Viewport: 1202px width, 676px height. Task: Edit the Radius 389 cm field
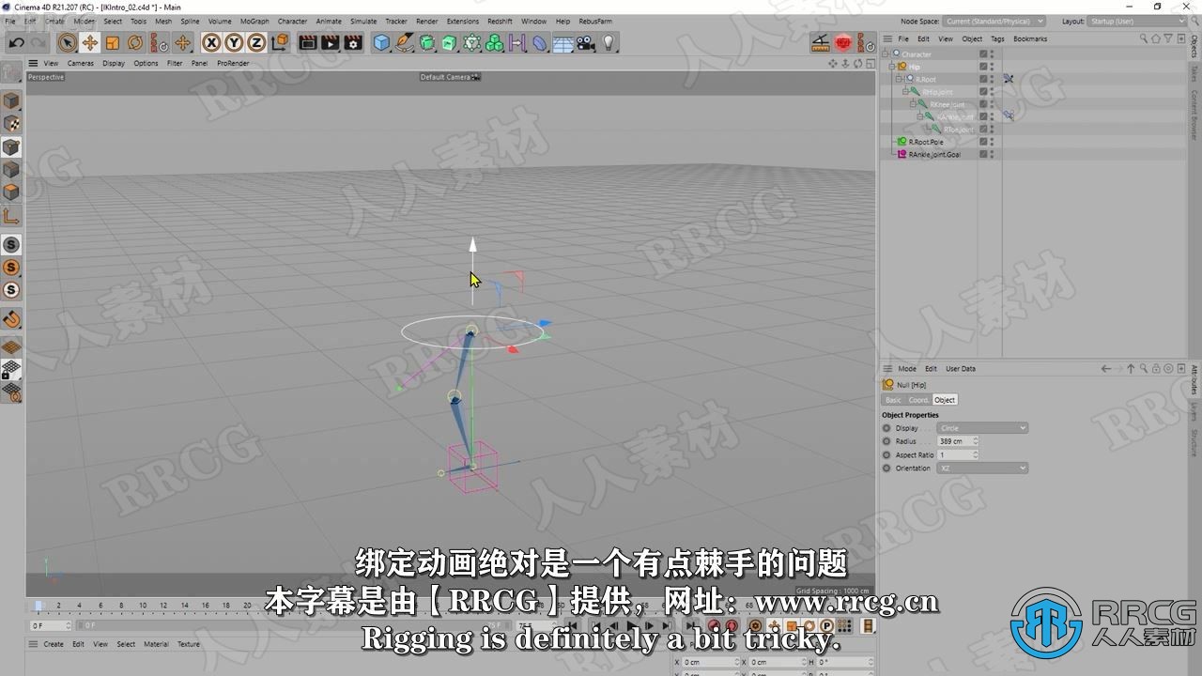pos(958,441)
